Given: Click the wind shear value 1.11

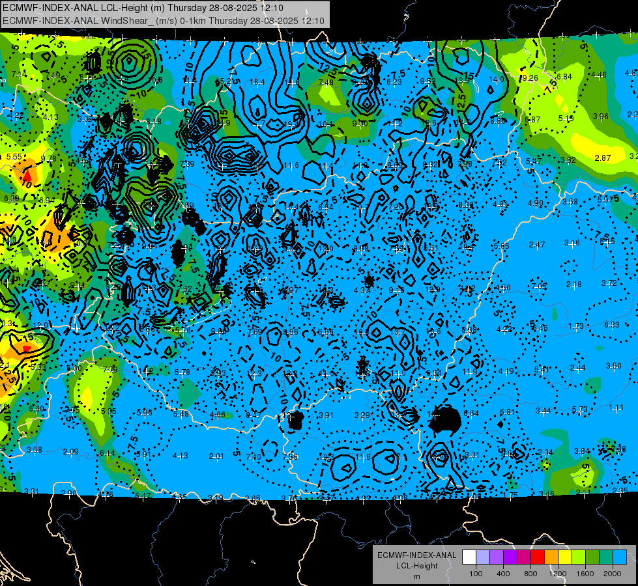Looking at the screenshot, I should click(x=616, y=408).
